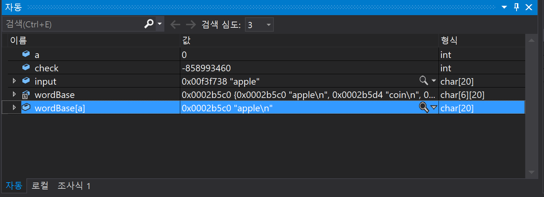Viewport: 544px width, 197px height.
Task: Open text visualizer magnifier for input
Action: [424, 81]
